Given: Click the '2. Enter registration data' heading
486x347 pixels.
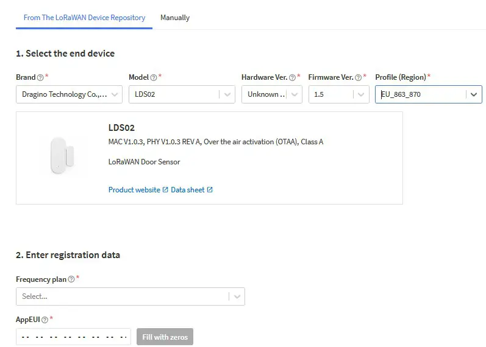Looking at the screenshot, I should [x=68, y=255].
